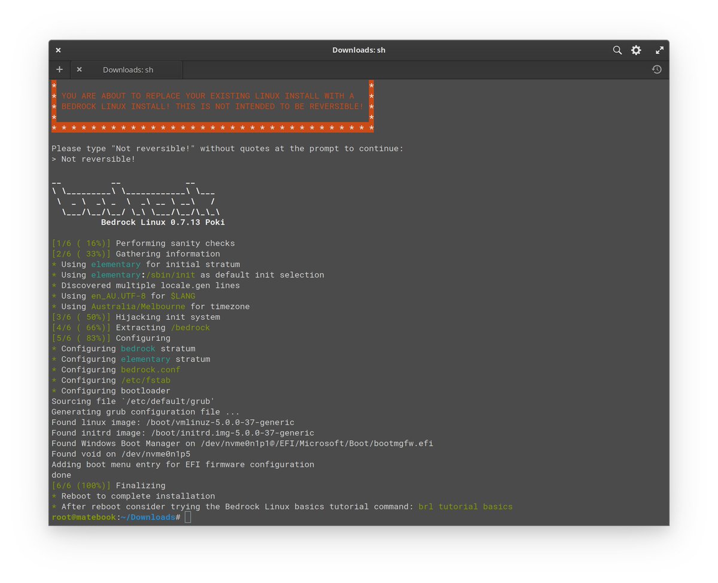
Task: Click the 'done' output line
Action: tap(61, 475)
